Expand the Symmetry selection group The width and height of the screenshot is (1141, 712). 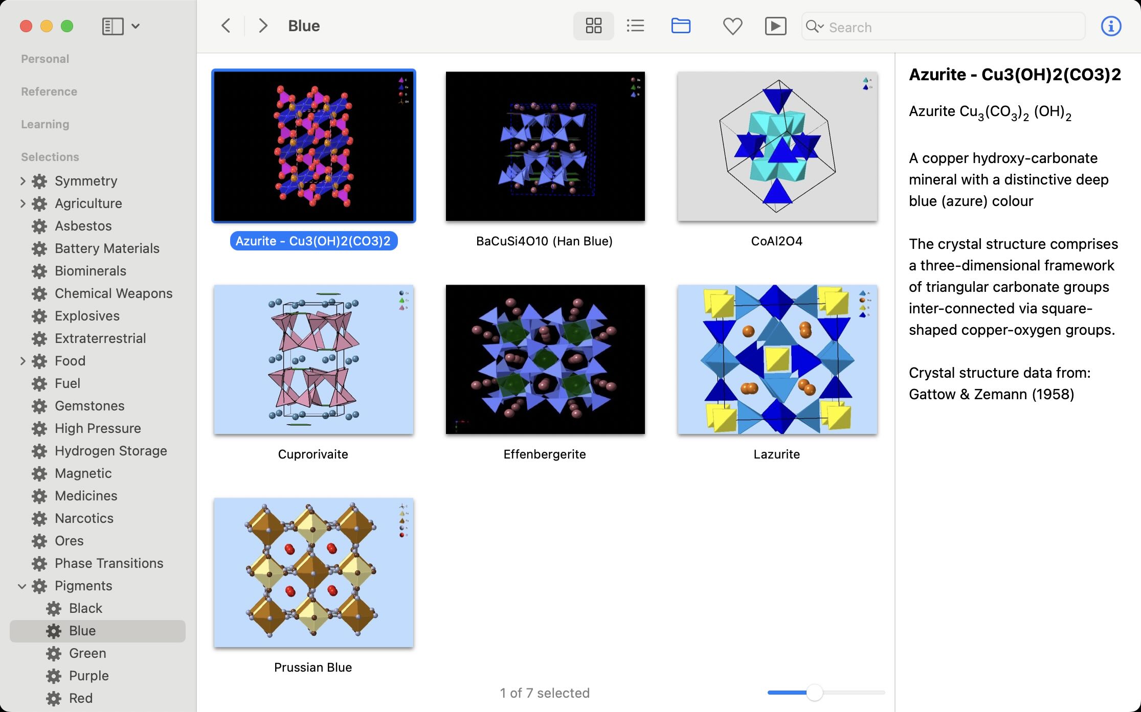coord(23,181)
